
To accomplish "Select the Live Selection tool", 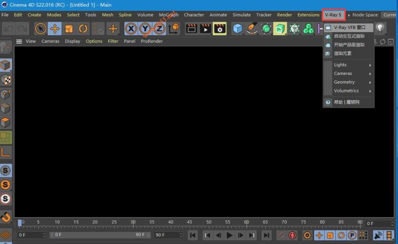I will point(41,29).
